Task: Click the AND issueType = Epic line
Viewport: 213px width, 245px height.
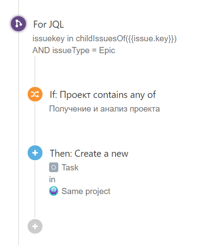Action: [74, 50]
